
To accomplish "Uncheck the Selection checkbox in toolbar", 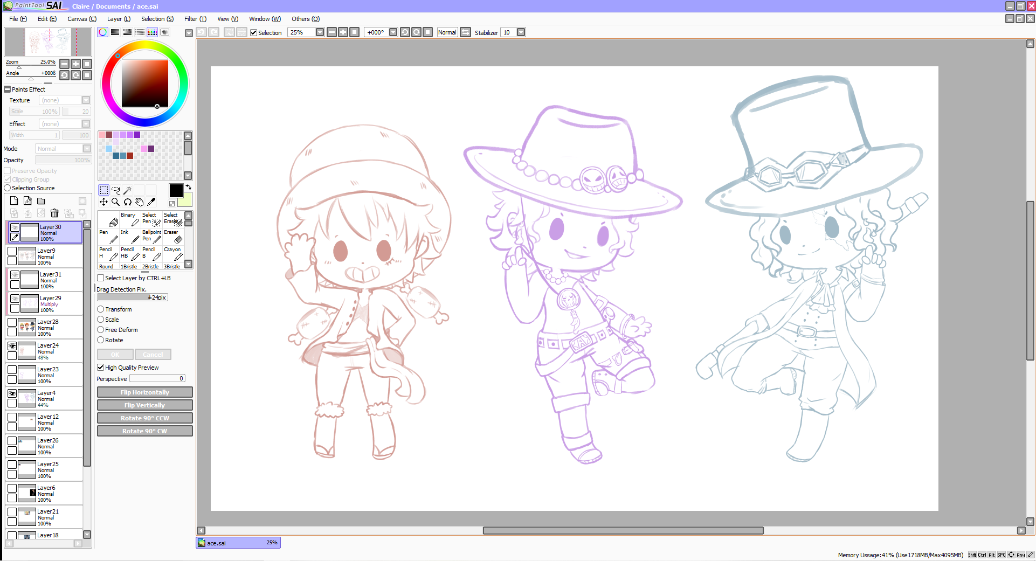I will point(253,33).
